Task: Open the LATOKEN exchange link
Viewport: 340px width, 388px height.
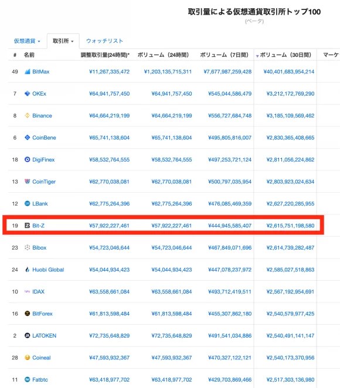Action: [x=45, y=335]
